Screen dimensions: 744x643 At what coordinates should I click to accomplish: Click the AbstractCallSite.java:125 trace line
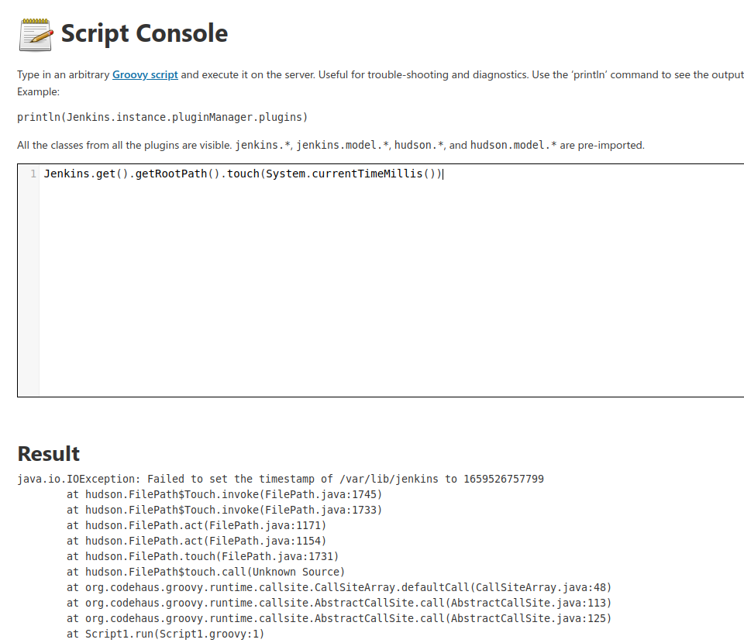pyautogui.click(x=339, y=618)
